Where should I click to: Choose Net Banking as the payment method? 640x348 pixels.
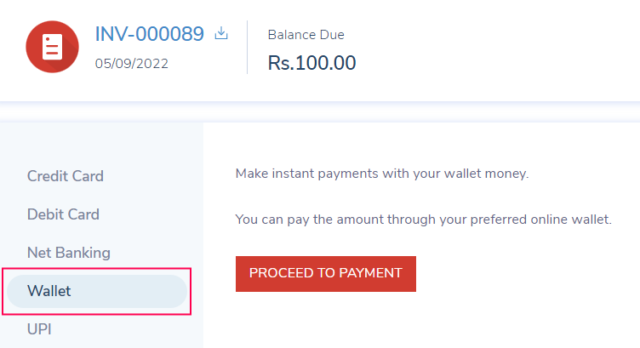pyautogui.click(x=69, y=253)
